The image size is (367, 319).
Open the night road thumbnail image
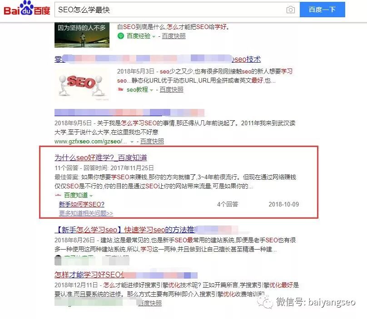pos(82,35)
